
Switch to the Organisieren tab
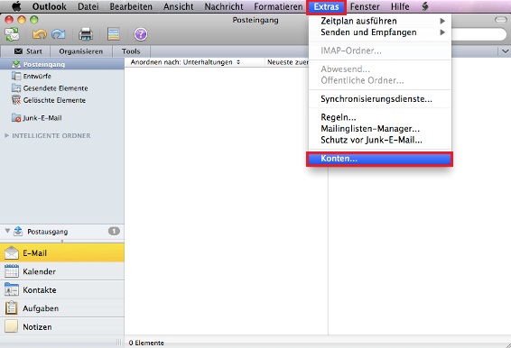pos(81,51)
